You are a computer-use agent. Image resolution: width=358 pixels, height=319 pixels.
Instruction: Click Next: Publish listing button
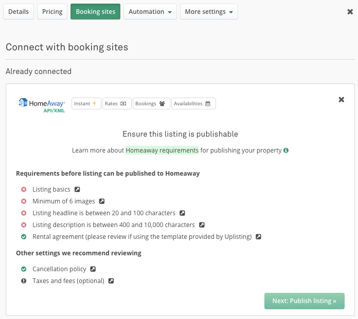point(304,301)
